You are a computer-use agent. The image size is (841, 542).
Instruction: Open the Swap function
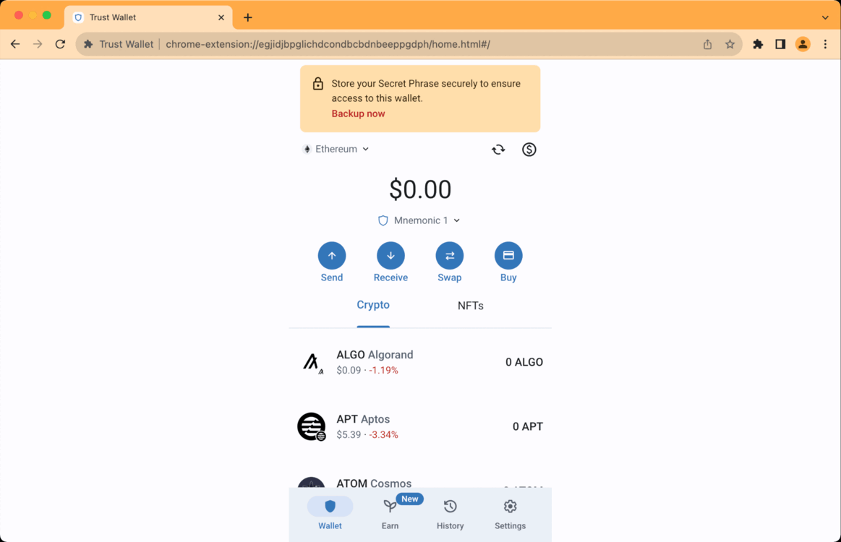tap(450, 256)
